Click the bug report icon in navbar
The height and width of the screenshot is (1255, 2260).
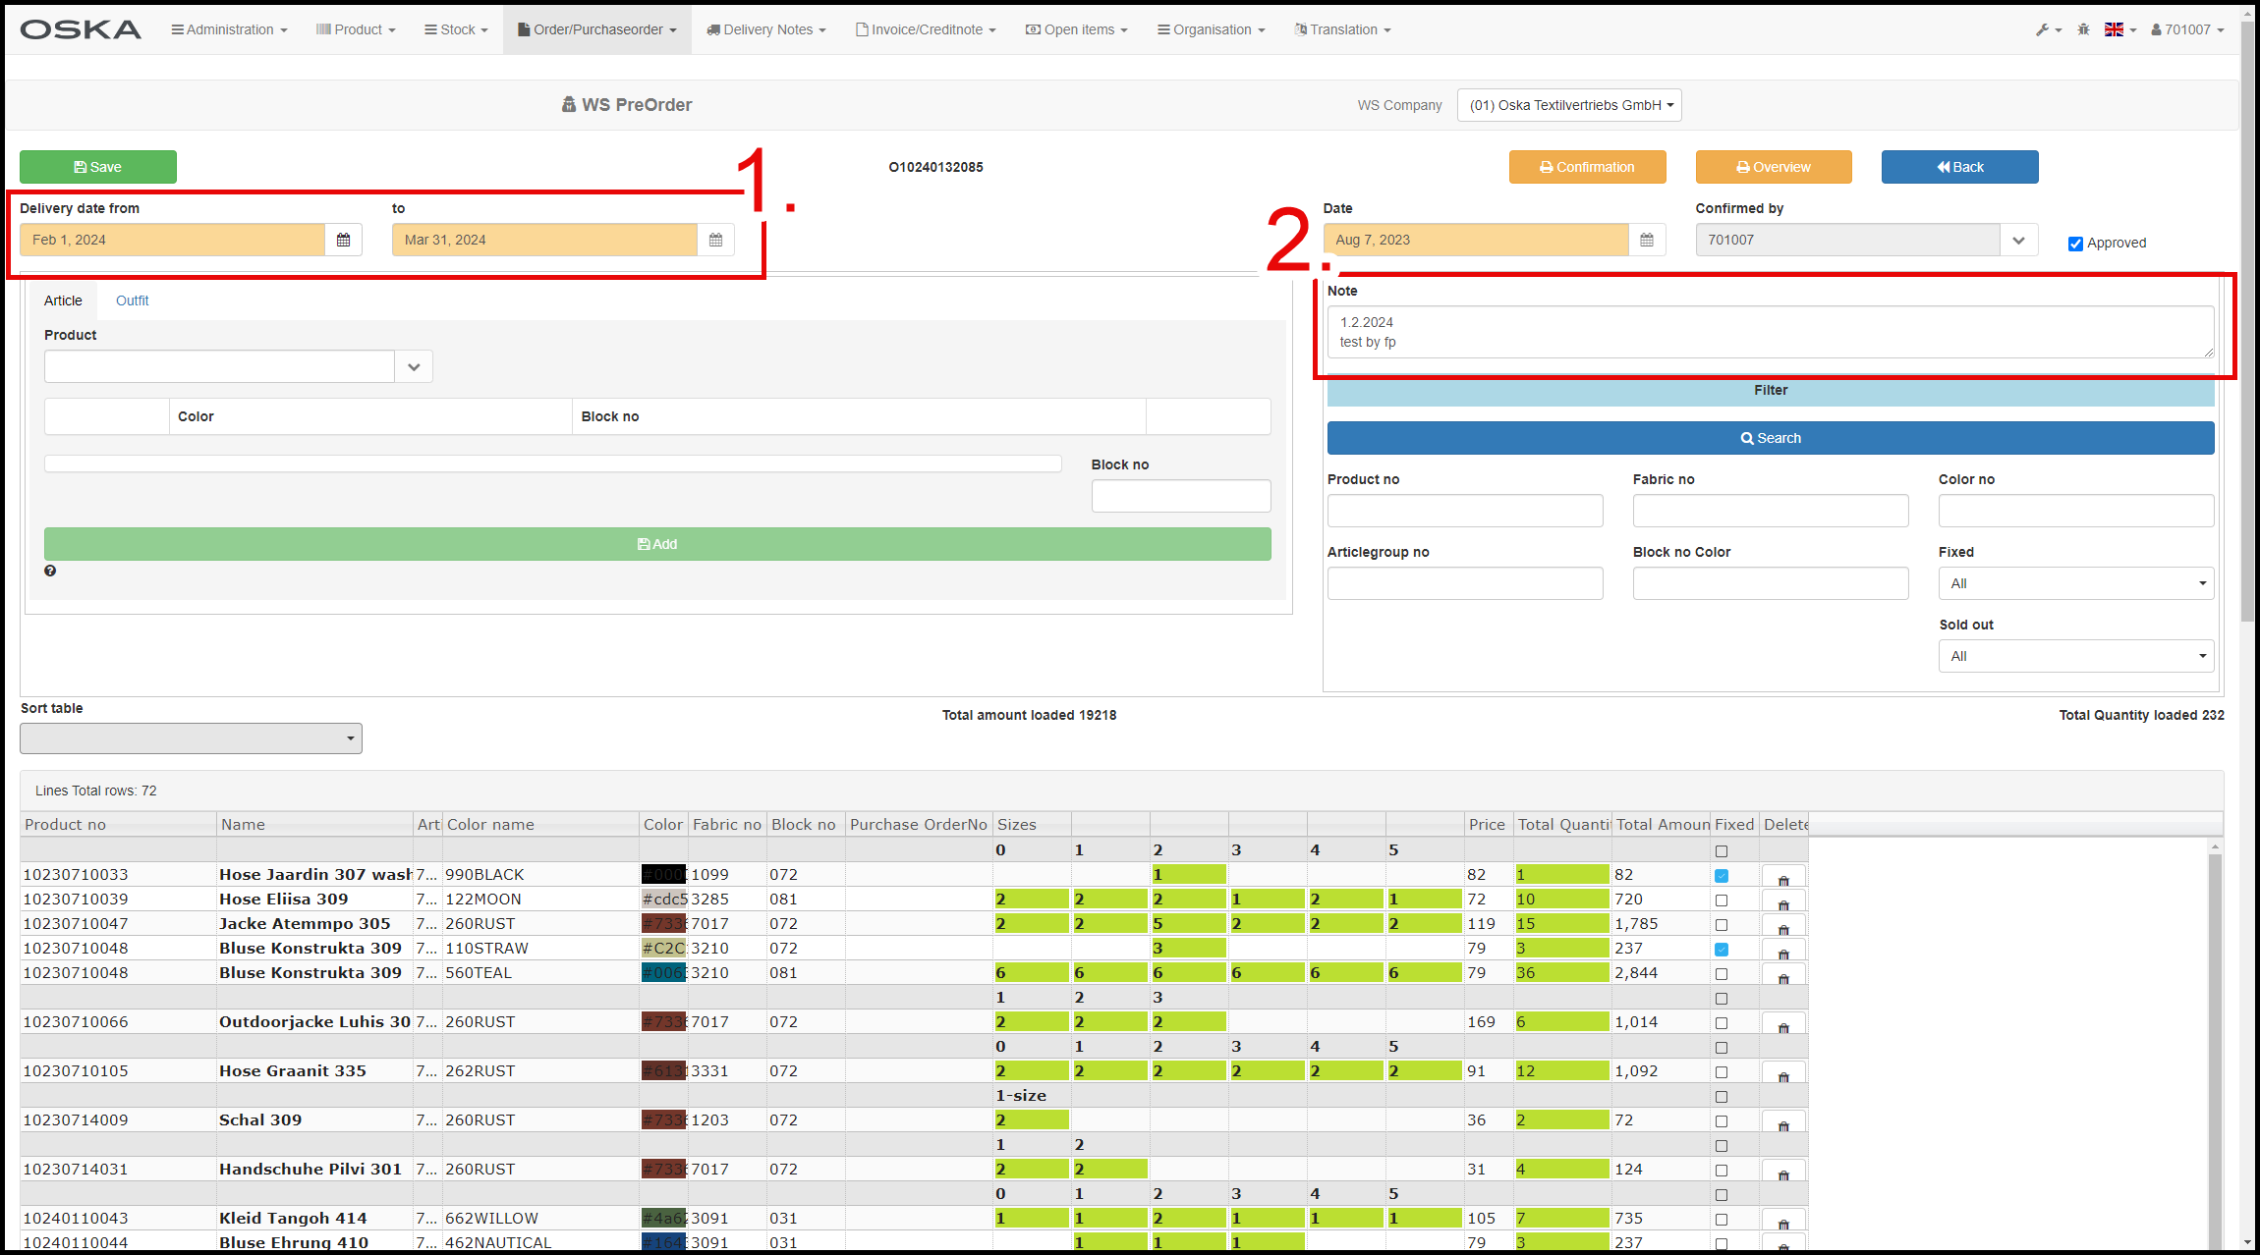point(2083,29)
